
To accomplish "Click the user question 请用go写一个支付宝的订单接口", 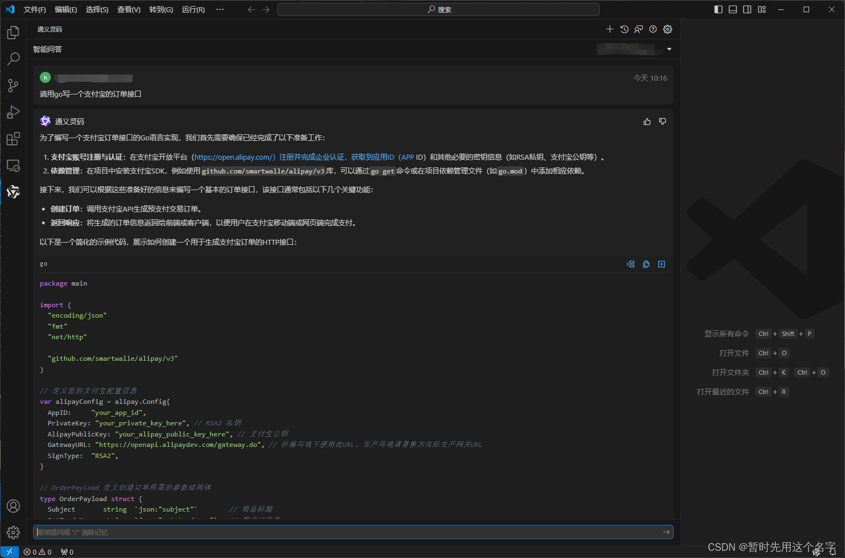I will coord(91,94).
